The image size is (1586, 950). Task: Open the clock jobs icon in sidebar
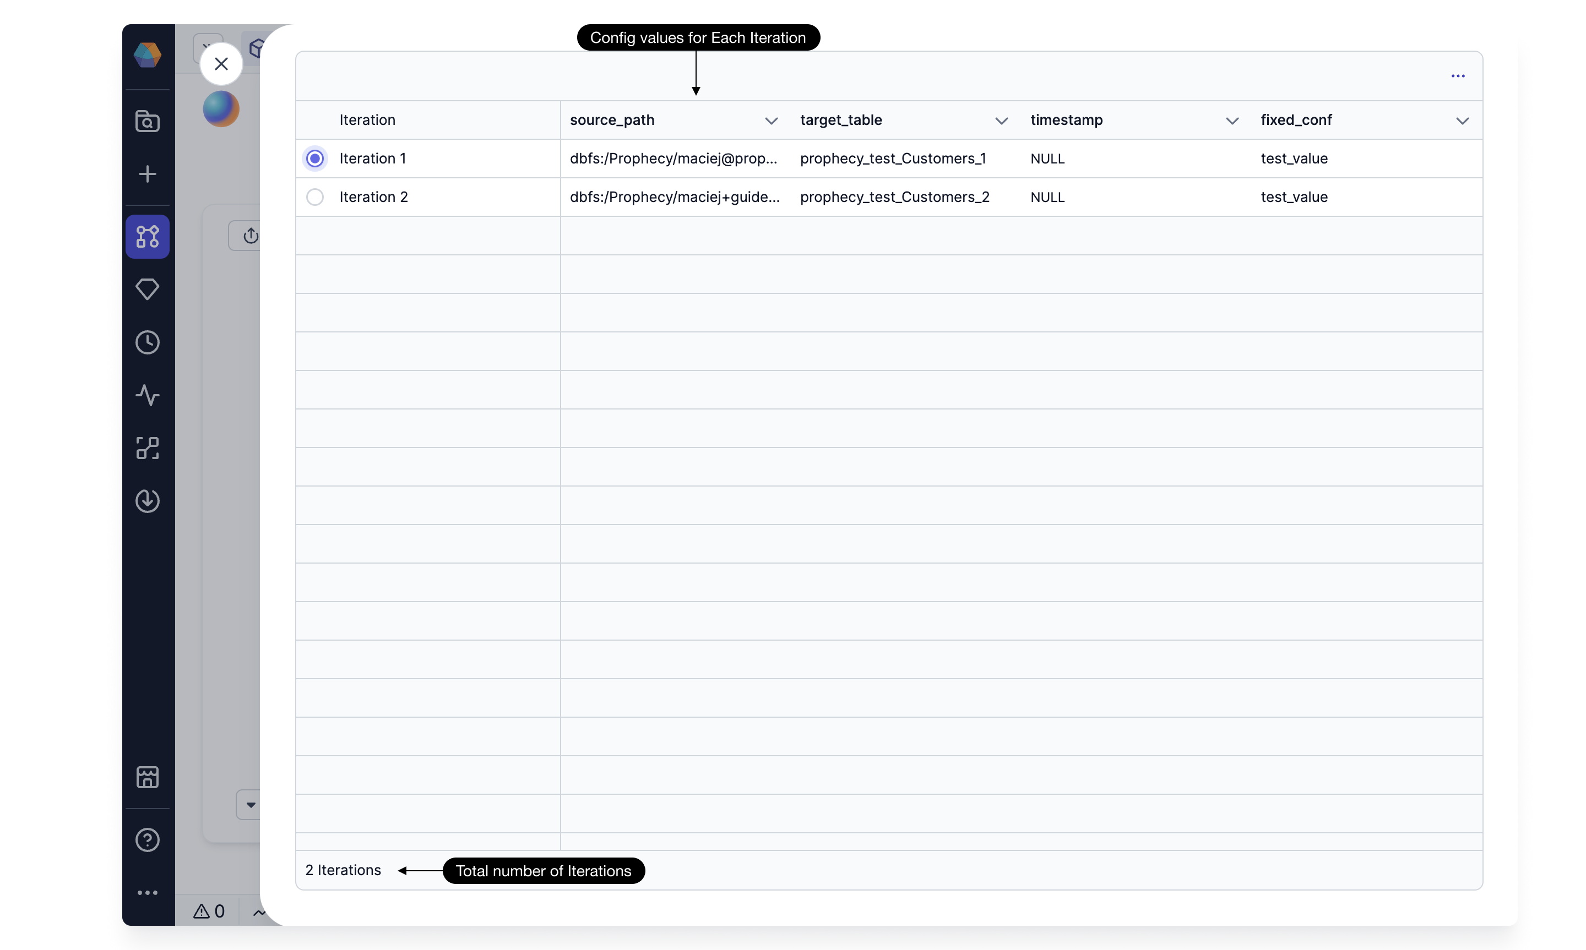coord(147,342)
